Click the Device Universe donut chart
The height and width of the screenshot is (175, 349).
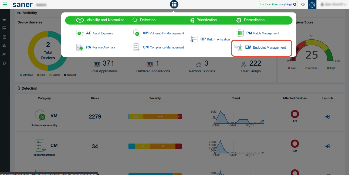48,51
